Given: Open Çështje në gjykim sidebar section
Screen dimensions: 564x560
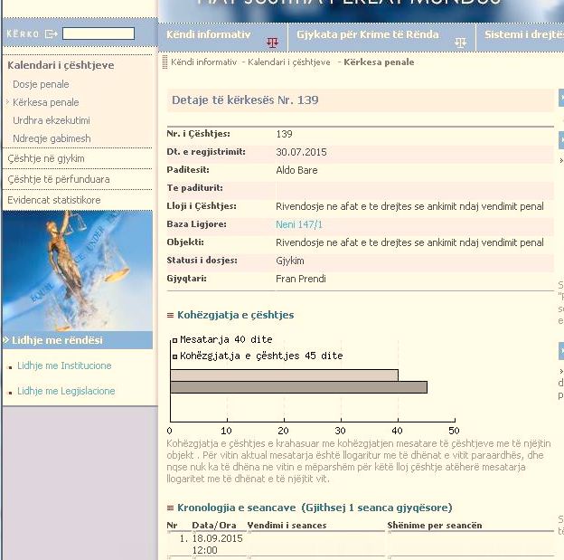Looking at the screenshot, I should coord(46,158).
